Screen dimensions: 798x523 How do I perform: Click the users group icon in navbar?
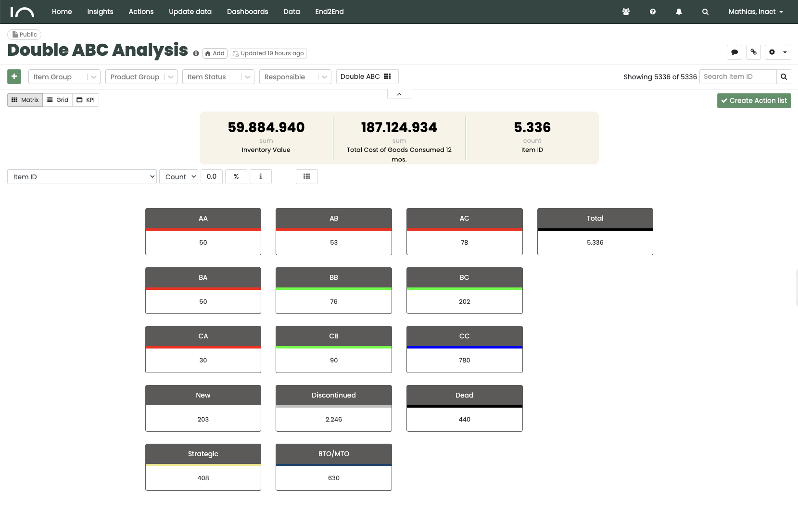click(x=626, y=12)
